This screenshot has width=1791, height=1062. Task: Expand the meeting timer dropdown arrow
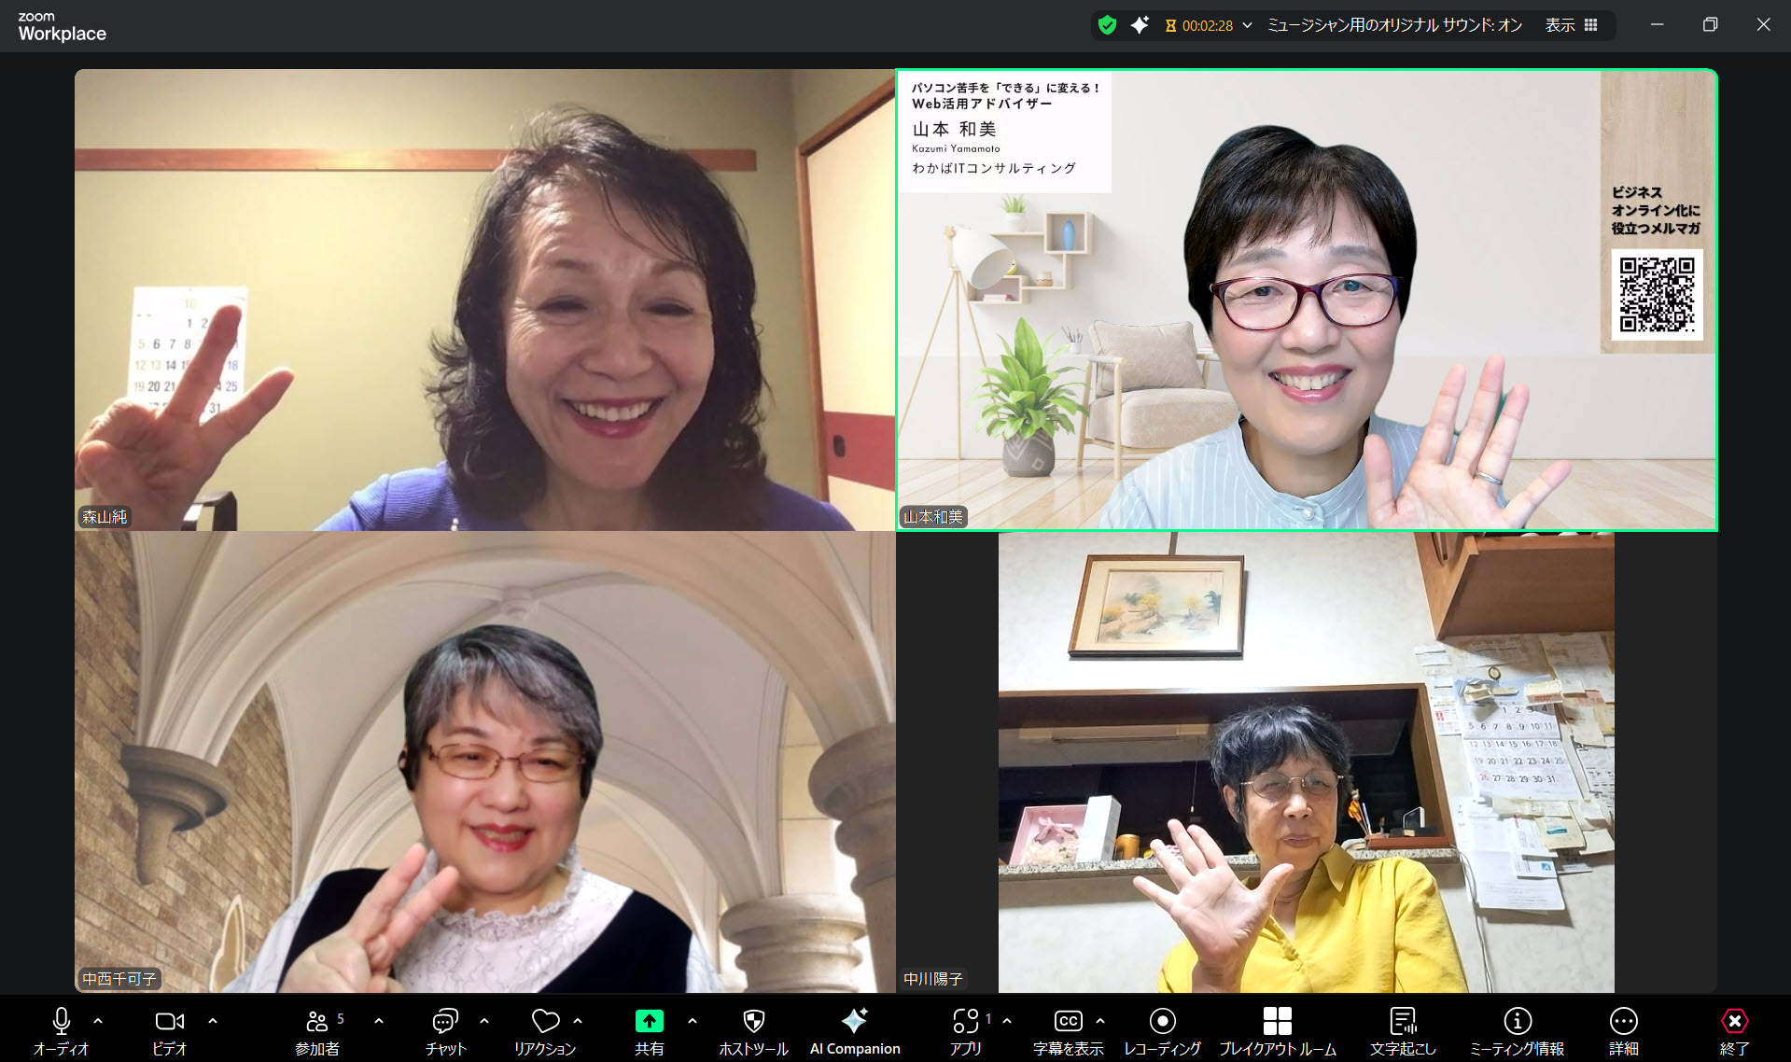(x=1247, y=25)
